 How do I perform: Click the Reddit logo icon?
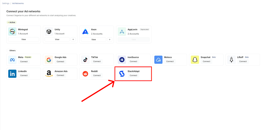[x=85, y=74]
